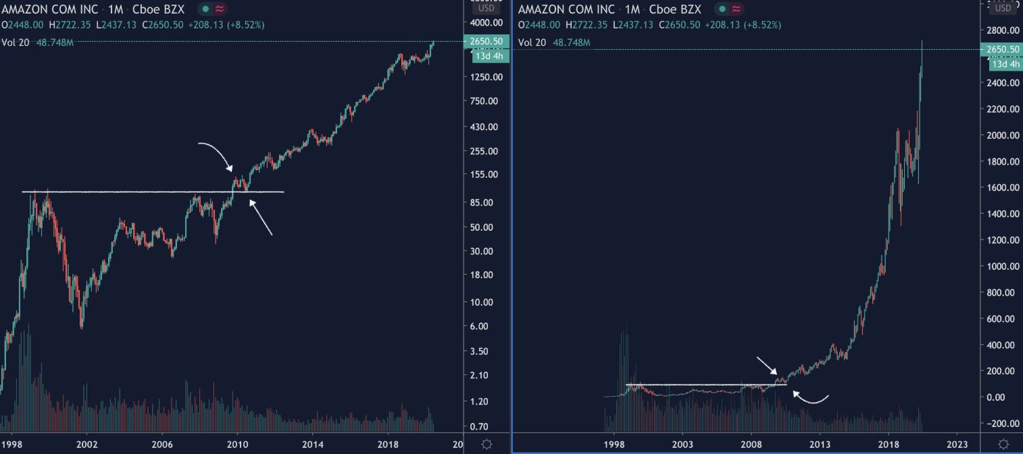Click 2650.50 price label on right chart axis
Image resolution: width=1023 pixels, height=454 pixels.
[1003, 49]
